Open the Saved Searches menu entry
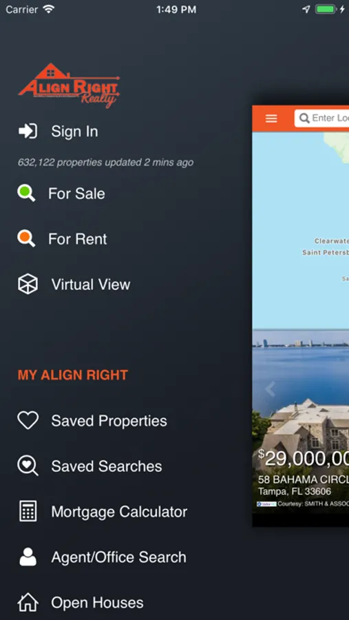Image resolution: width=349 pixels, height=620 pixels. [x=107, y=466]
